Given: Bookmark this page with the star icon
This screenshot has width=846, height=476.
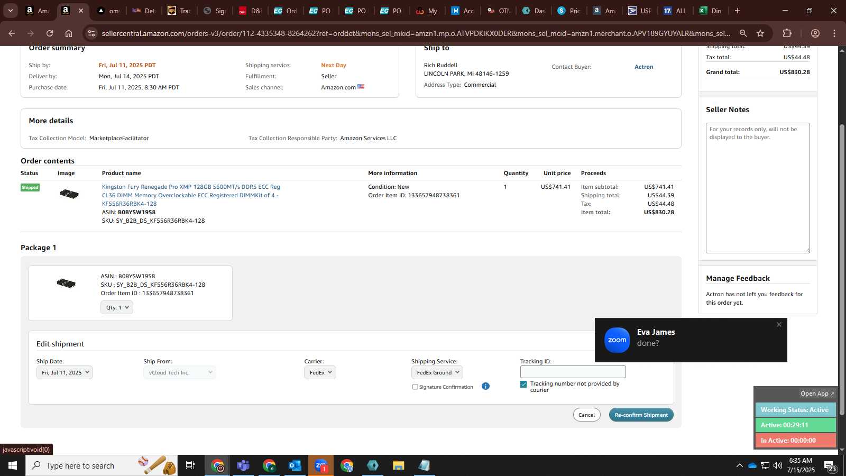Looking at the screenshot, I should 760,33.
